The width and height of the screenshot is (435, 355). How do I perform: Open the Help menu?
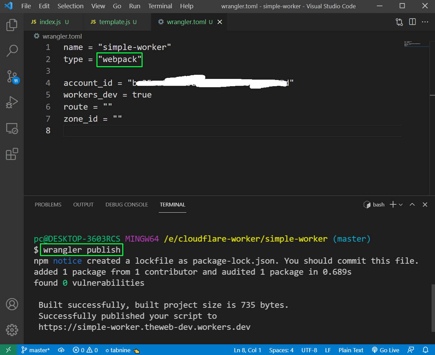187,6
